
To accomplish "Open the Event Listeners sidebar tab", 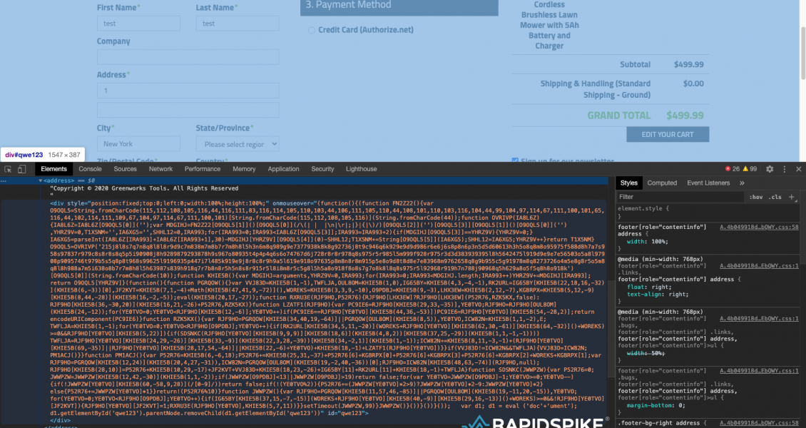I will (x=708, y=183).
